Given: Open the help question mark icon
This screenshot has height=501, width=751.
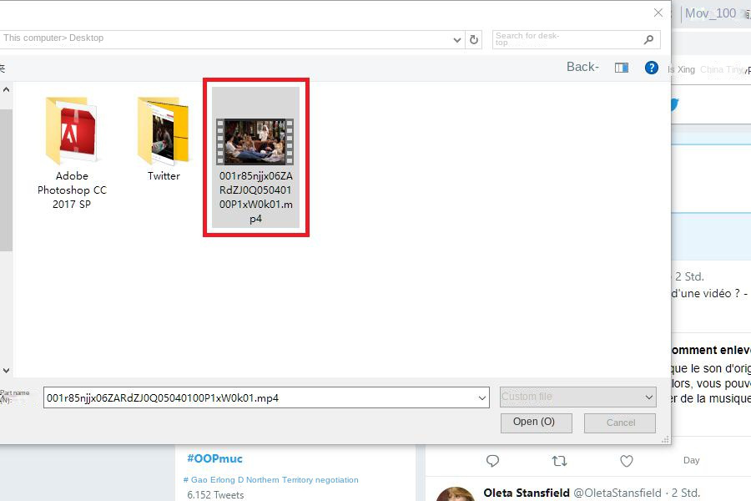Looking at the screenshot, I should (x=652, y=68).
